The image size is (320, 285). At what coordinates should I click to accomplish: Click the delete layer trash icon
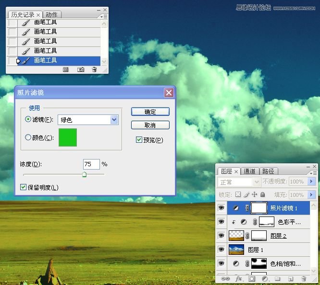click(304, 278)
